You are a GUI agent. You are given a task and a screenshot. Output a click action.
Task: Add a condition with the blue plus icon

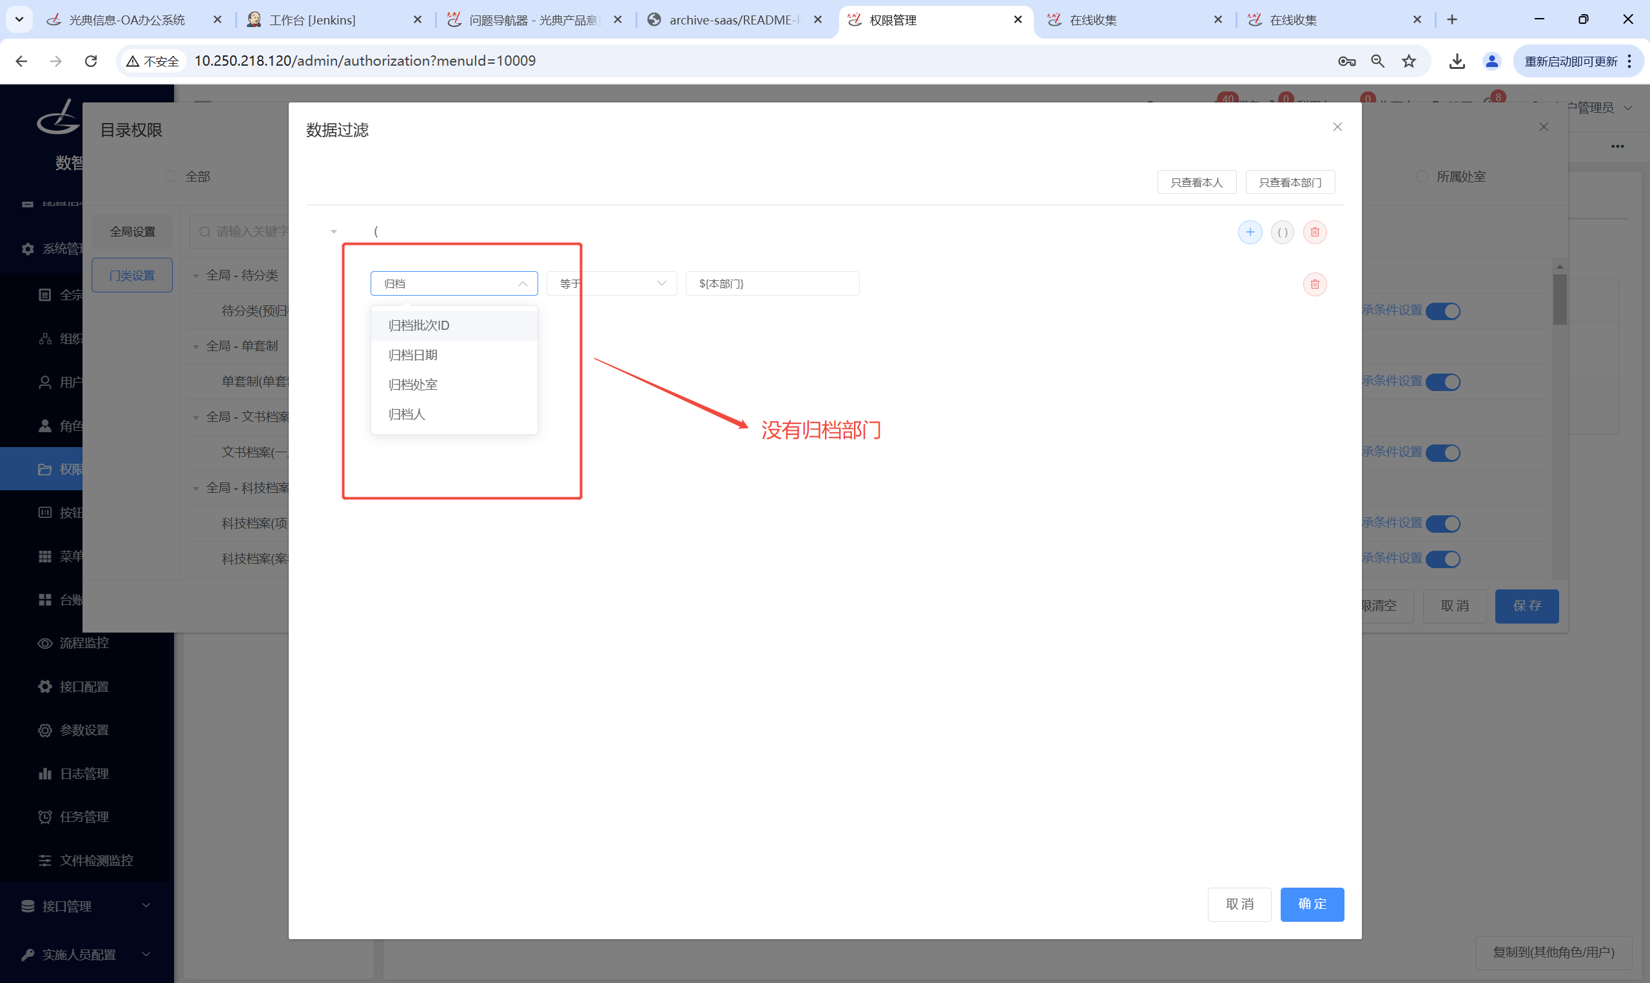[x=1250, y=233]
